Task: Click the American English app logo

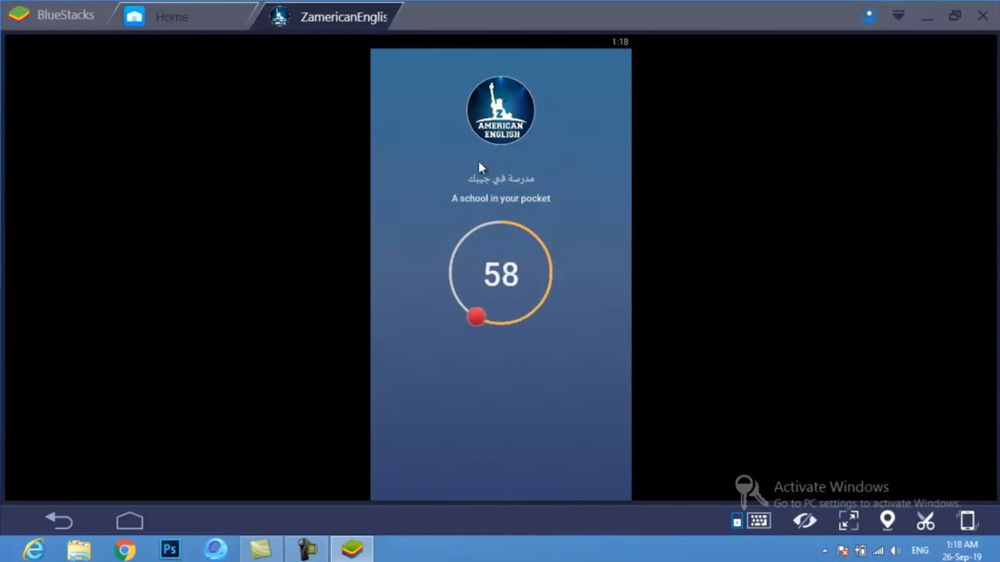Action: (x=501, y=110)
